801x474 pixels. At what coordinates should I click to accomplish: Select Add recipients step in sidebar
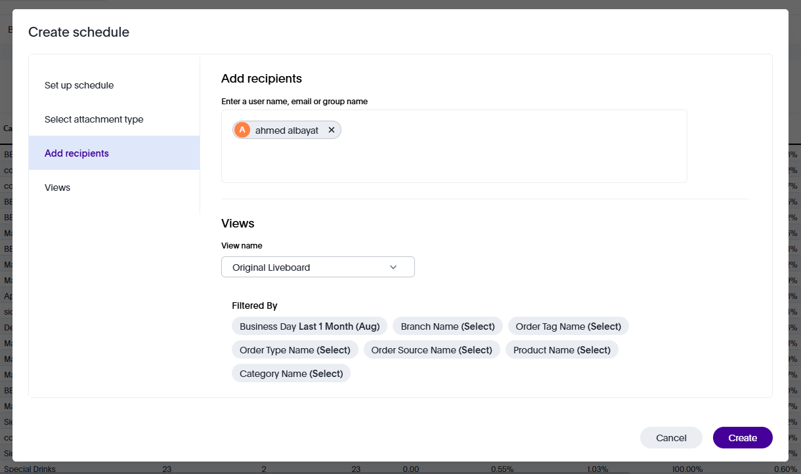pyautogui.click(x=77, y=153)
